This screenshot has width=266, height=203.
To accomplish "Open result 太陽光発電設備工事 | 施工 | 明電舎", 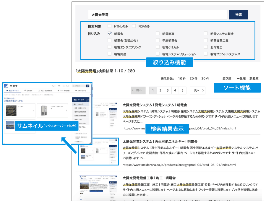I will click(149, 178).
